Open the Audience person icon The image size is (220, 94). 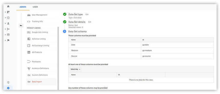pos(8,23)
